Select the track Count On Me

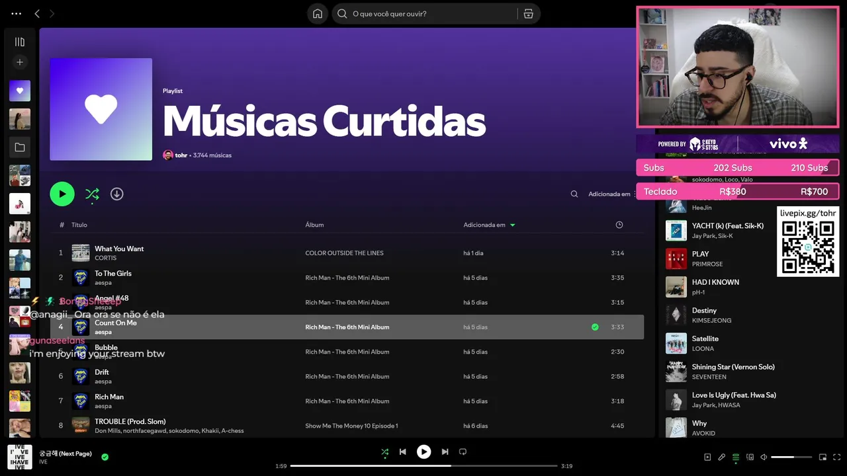[x=116, y=323]
